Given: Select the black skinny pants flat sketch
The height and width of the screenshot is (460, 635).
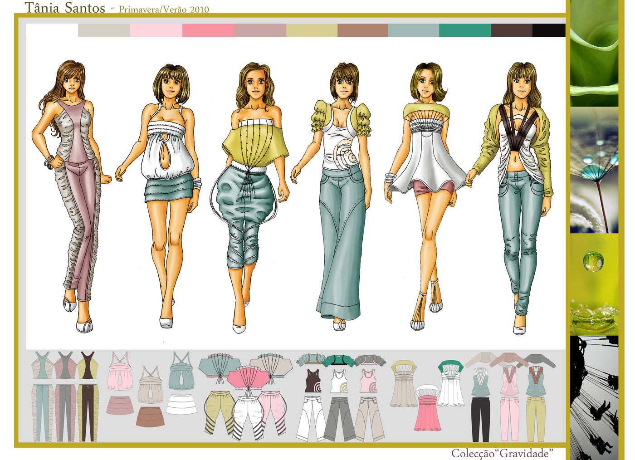Looking at the screenshot, I should pos(480,419).
